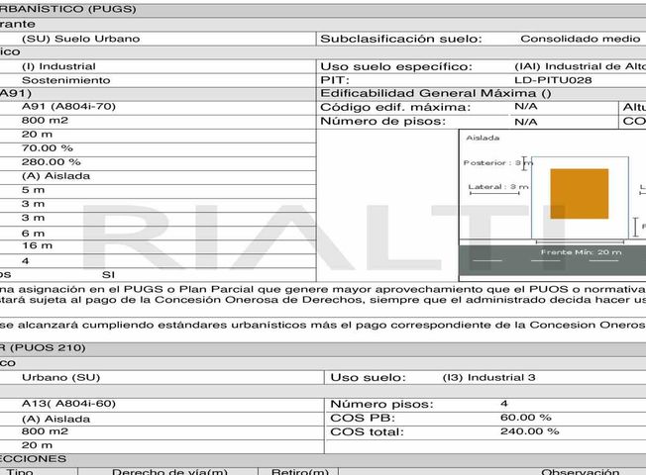Select the 'COS total:' label

tap(368, 432)
